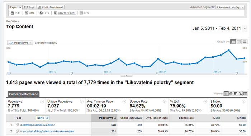Click the 7,037 Unique Pageviews scorecard value

click(x=53, y=106)
